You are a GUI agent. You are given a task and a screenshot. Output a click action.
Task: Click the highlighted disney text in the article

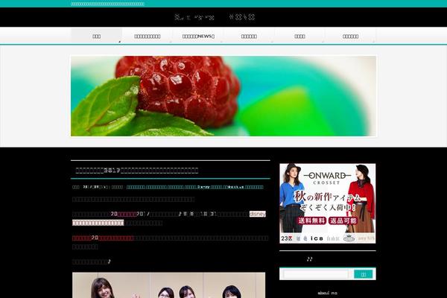pyautogui.click(x=258, y=214)
